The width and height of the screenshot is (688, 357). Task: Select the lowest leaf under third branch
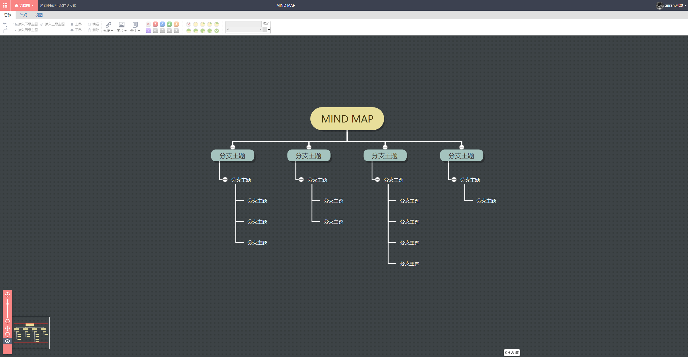pyautogui.click(x=410, y=264)
